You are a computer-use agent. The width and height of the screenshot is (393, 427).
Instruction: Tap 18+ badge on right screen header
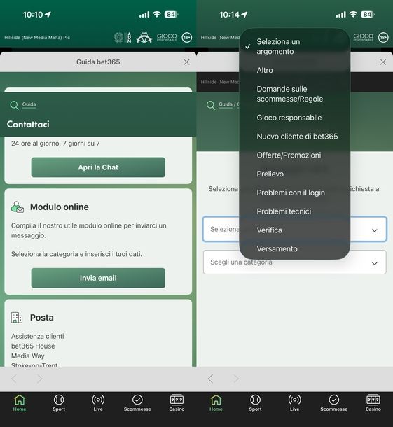(383, 38)
